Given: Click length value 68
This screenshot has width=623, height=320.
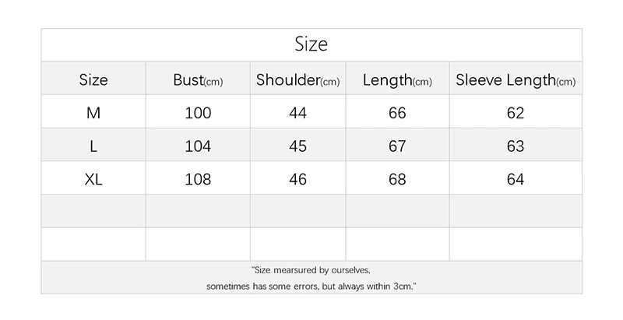Looking at the screenshot, I should click(397, 179).
